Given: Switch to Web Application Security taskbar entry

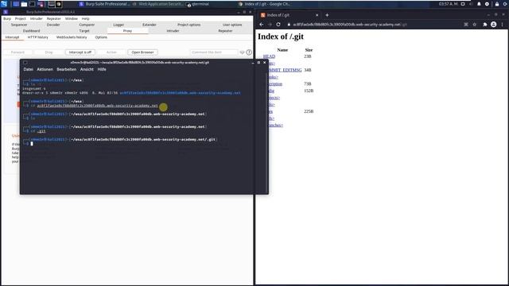Looking at the screenshot, I should click(x=158, y=4).
